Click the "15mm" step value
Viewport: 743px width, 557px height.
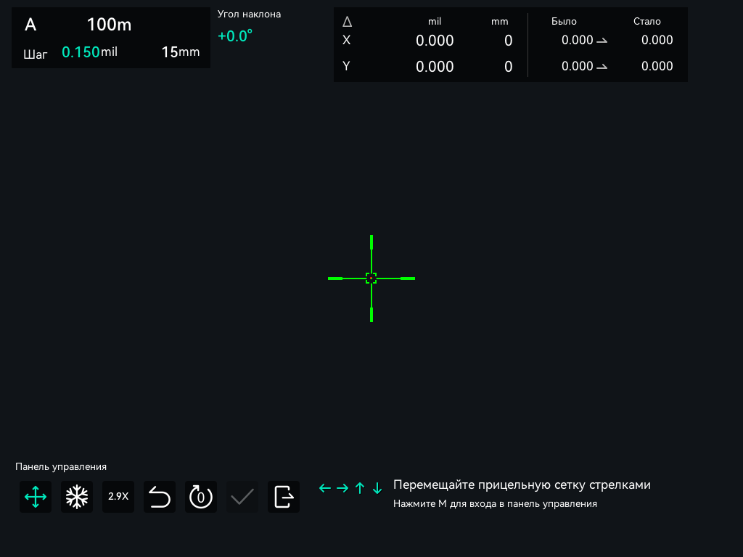pos(181,52)
